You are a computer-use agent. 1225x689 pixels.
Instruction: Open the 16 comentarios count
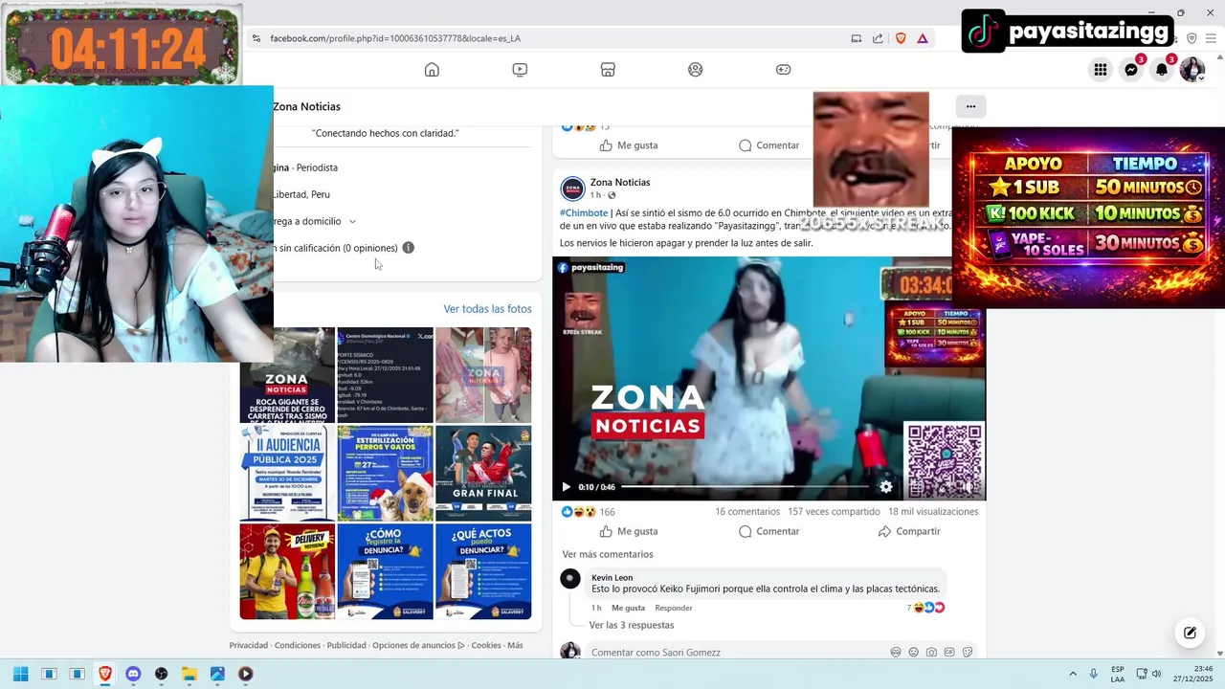tap(747, 512)
